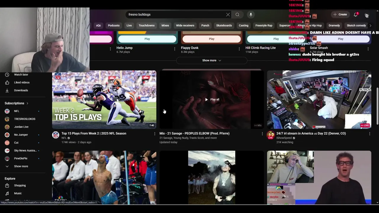Select the Casting filter chip

[244, 25]
